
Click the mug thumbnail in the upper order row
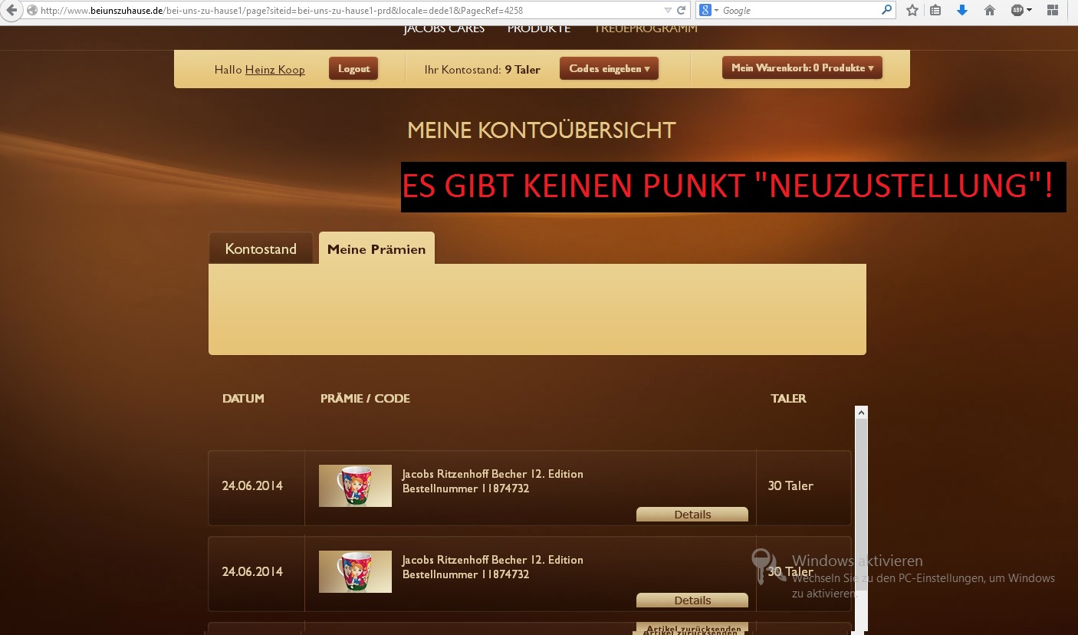point(355,485)
